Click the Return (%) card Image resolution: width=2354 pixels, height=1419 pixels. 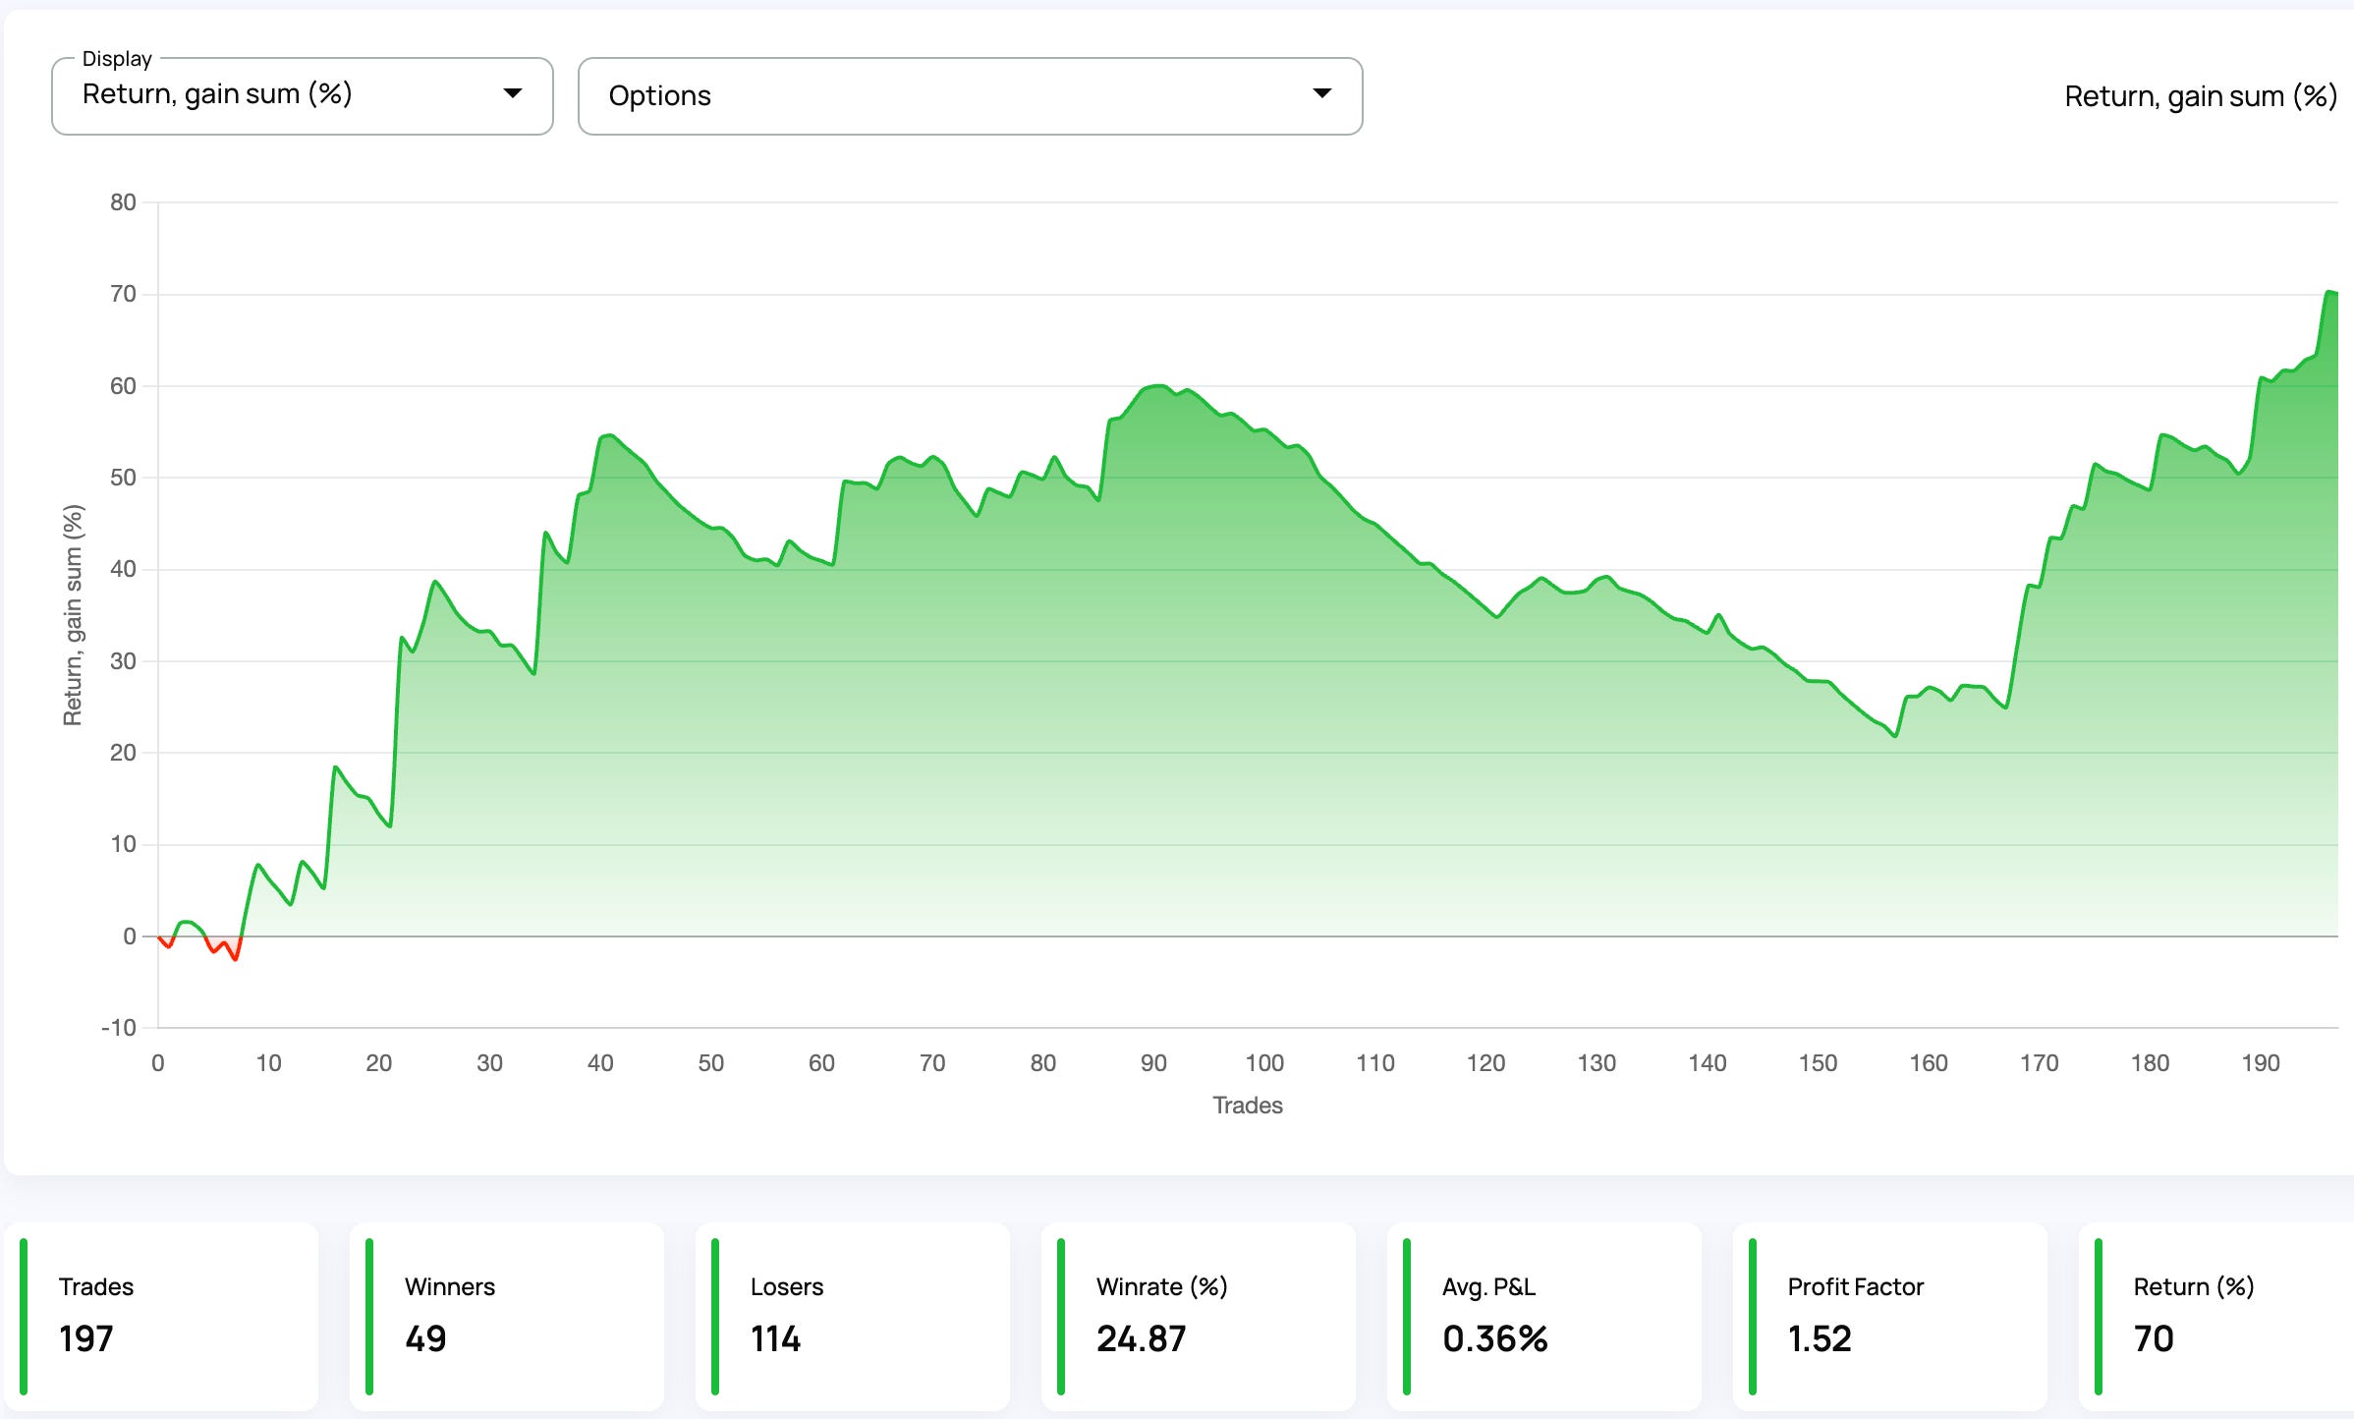2216,1315
